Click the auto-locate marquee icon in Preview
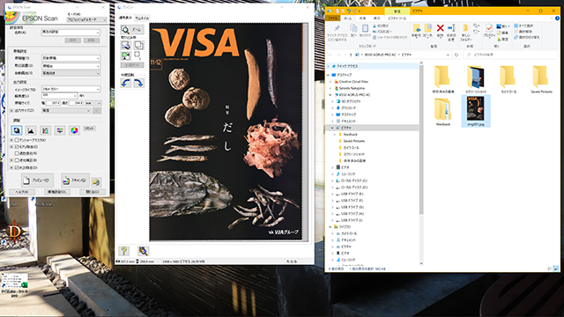The height and width of the screenshot is (317, 564). point(126,45)
